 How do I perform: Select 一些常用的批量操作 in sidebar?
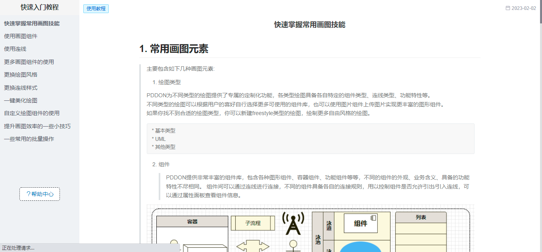click(x=29, y=139)
